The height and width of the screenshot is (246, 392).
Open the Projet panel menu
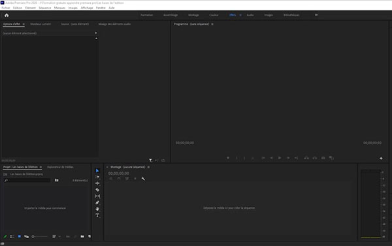(x=41, y=167)
